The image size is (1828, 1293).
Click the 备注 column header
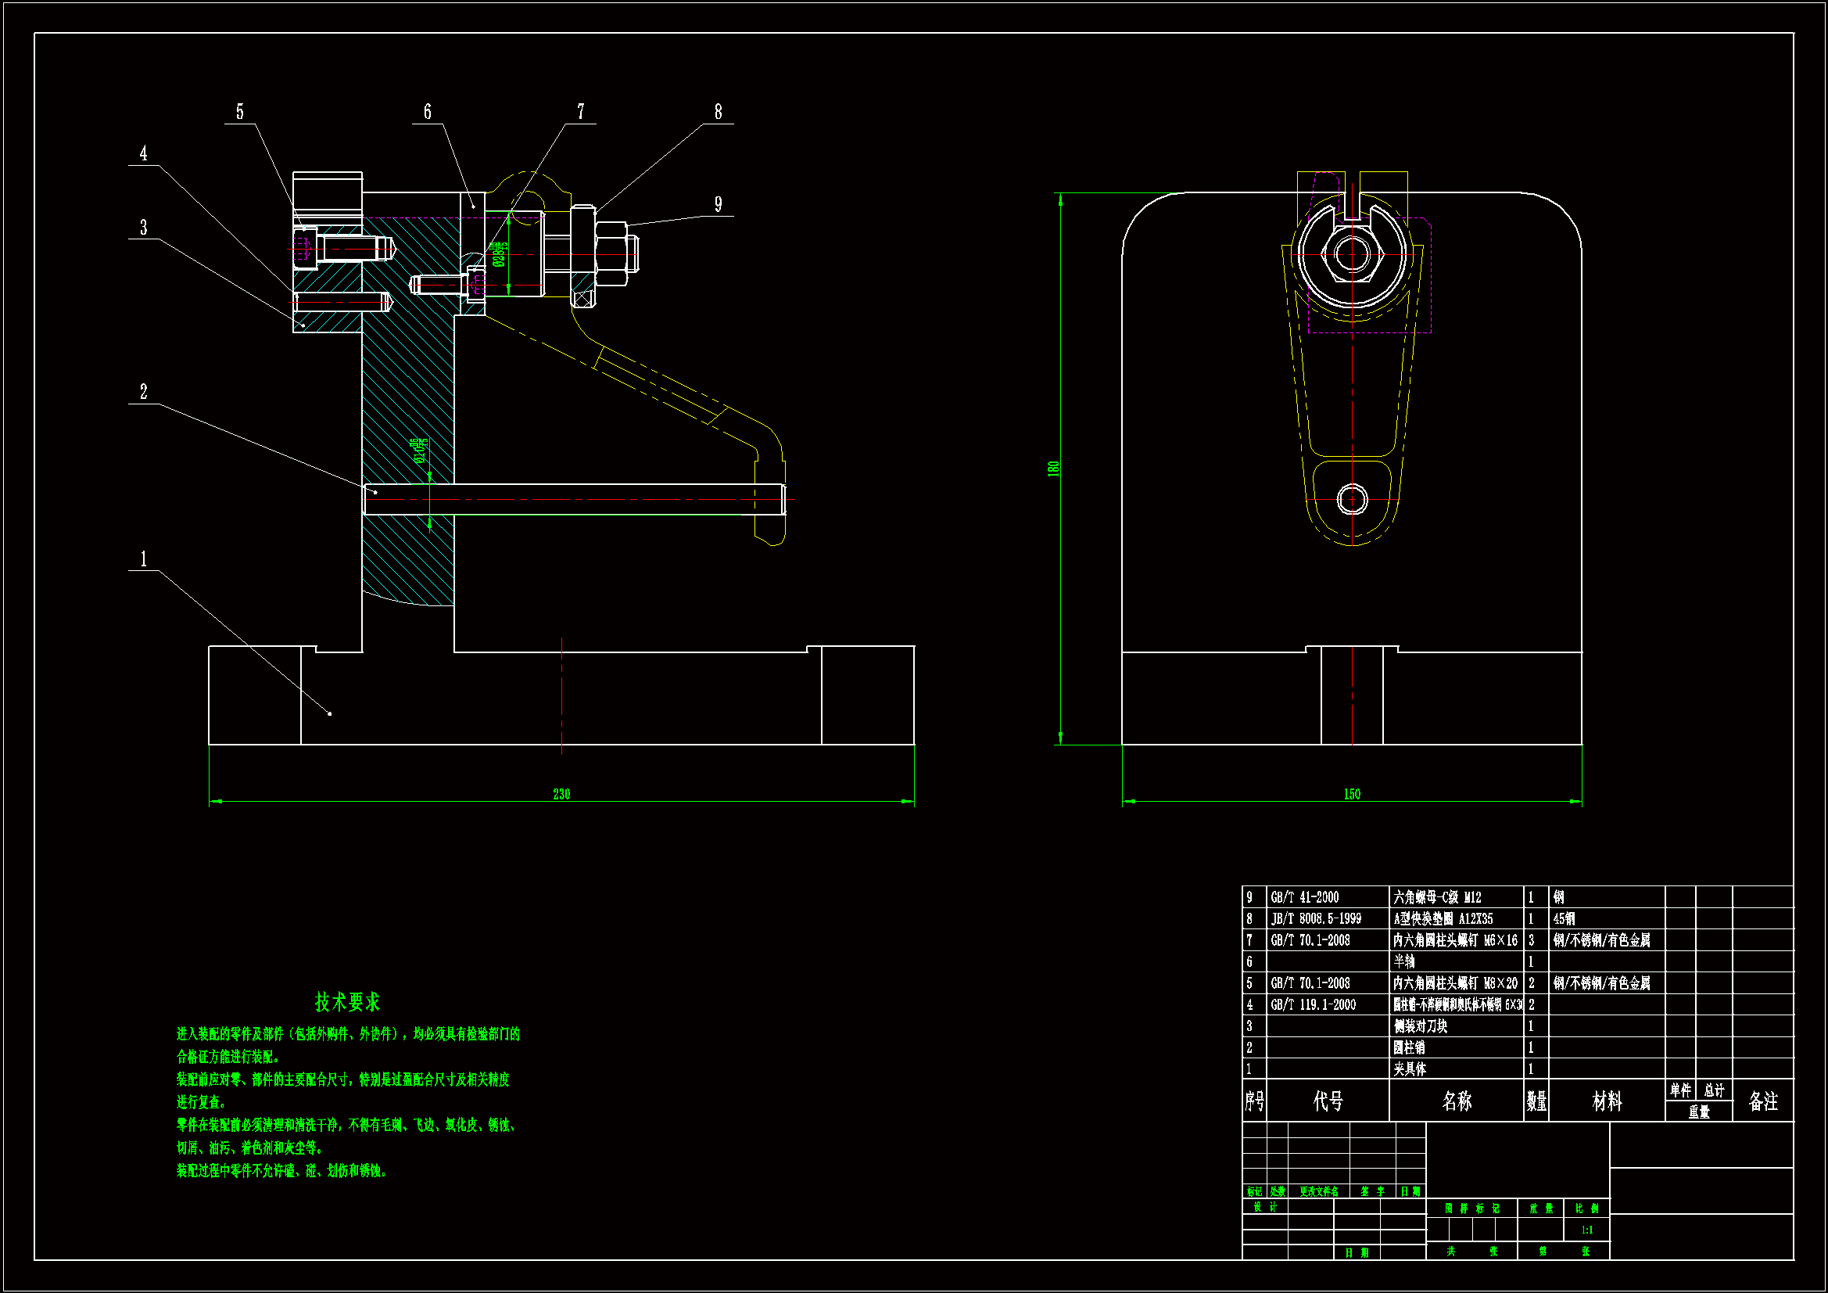1762,1101
